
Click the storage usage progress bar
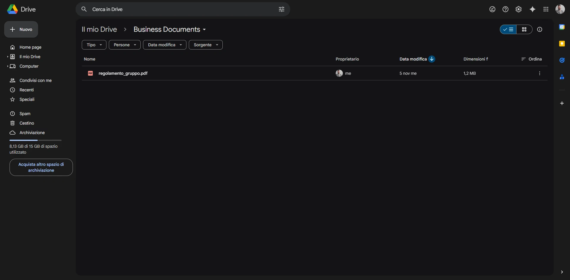point(35,140)
